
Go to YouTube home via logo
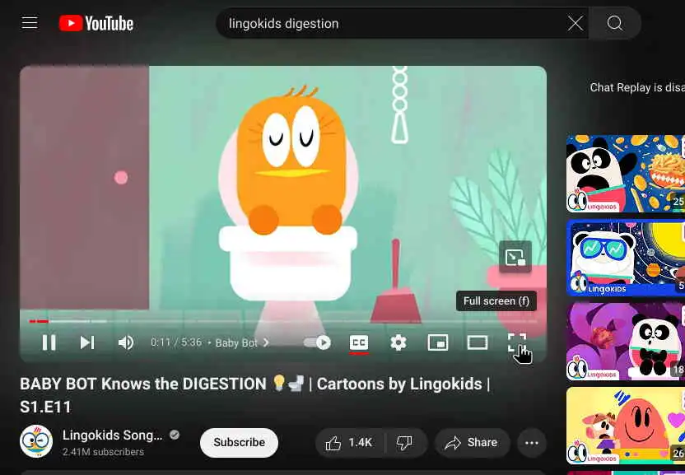tap(96, 23)
